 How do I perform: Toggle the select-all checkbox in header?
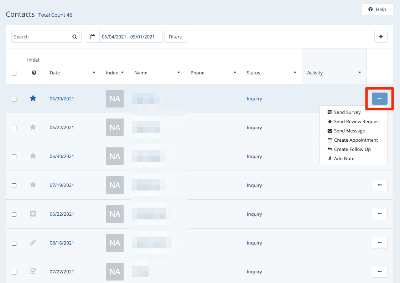14,73
